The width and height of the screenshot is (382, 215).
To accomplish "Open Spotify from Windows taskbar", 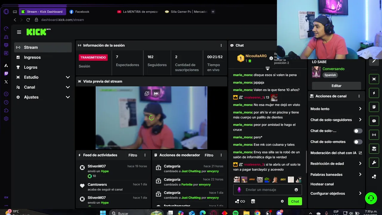I will coord(235,213).
